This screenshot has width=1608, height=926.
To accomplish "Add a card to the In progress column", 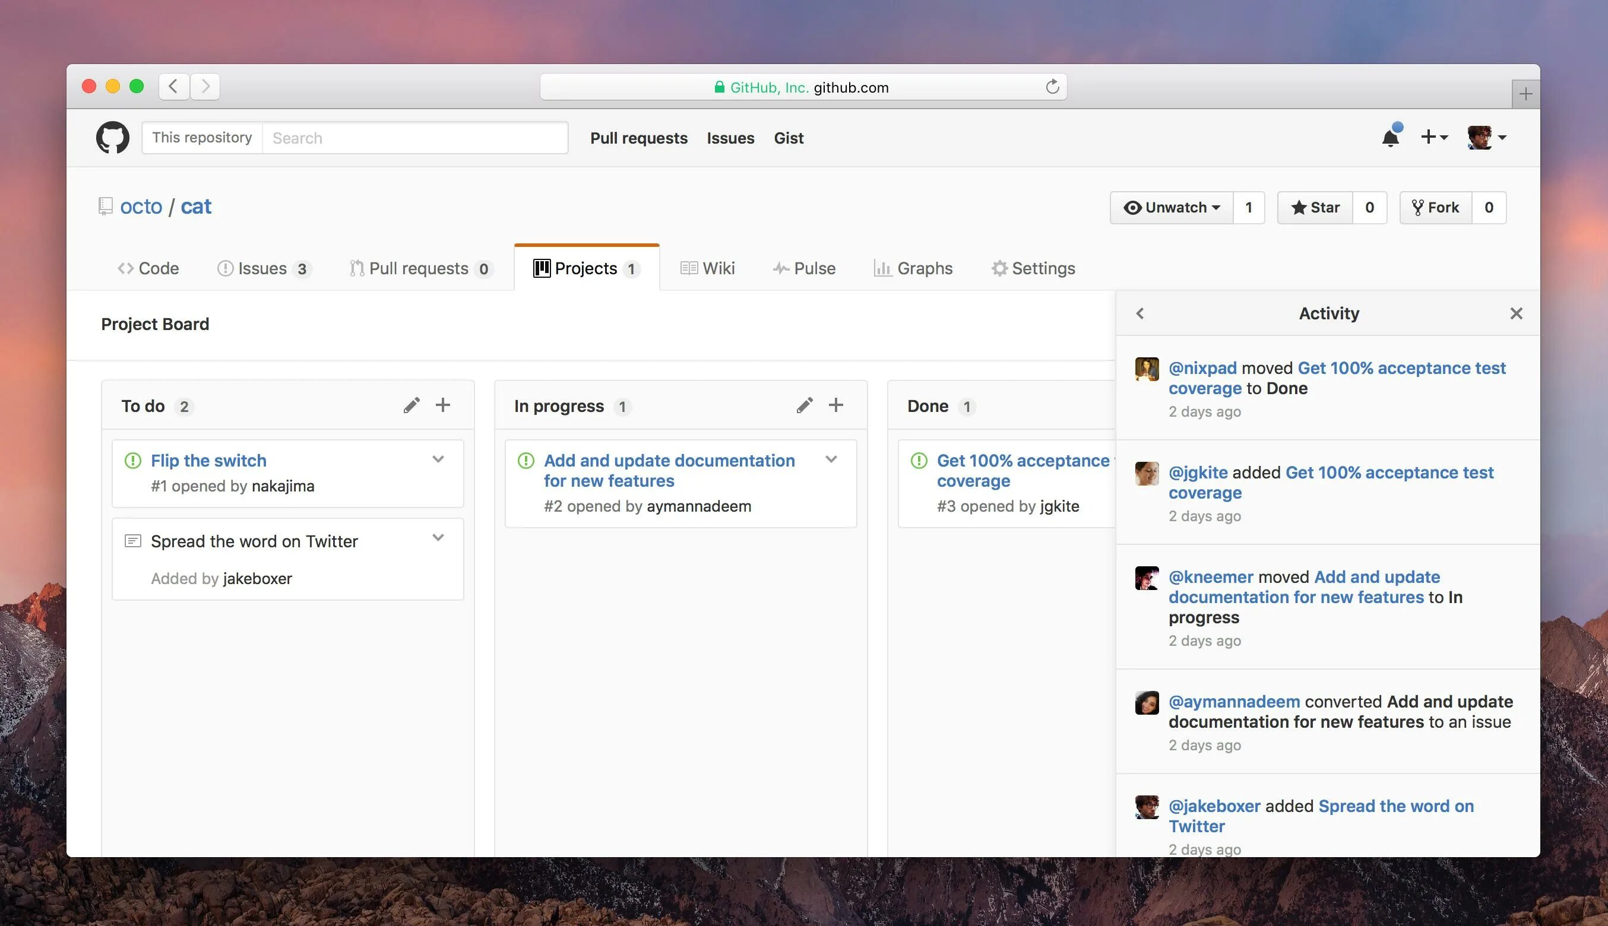I will click(x=836, y=405).
